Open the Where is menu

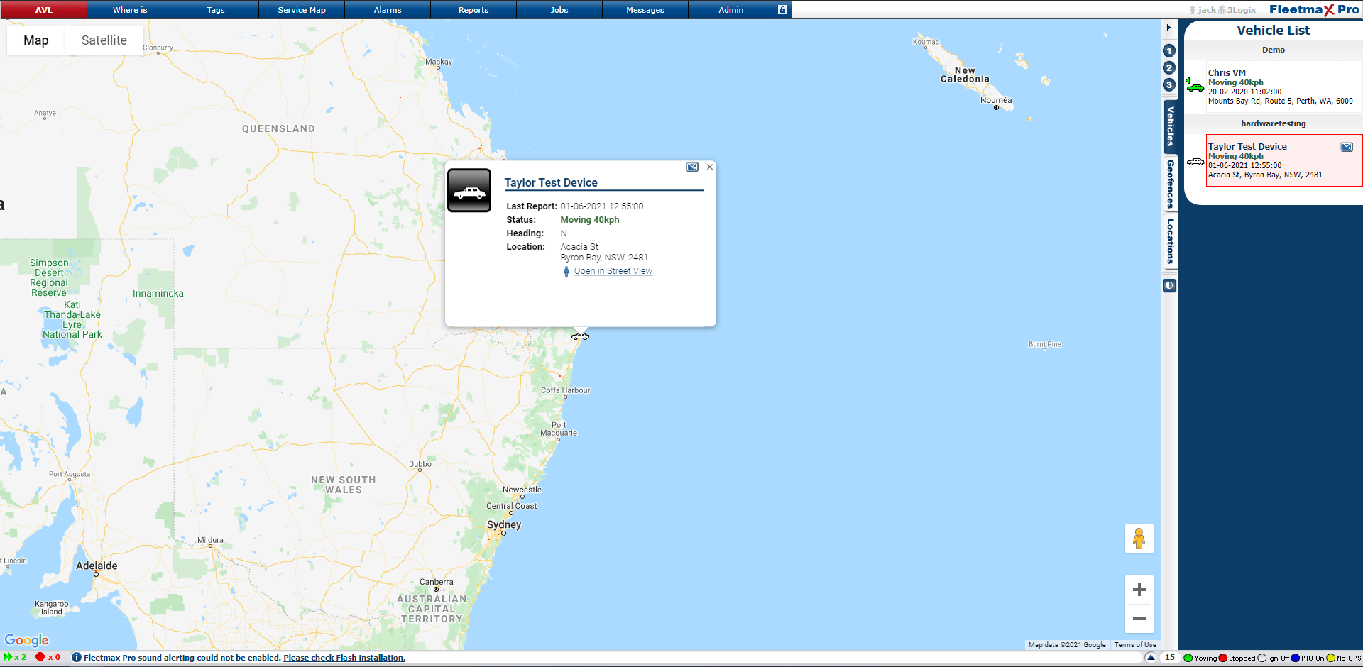(130, 10)
